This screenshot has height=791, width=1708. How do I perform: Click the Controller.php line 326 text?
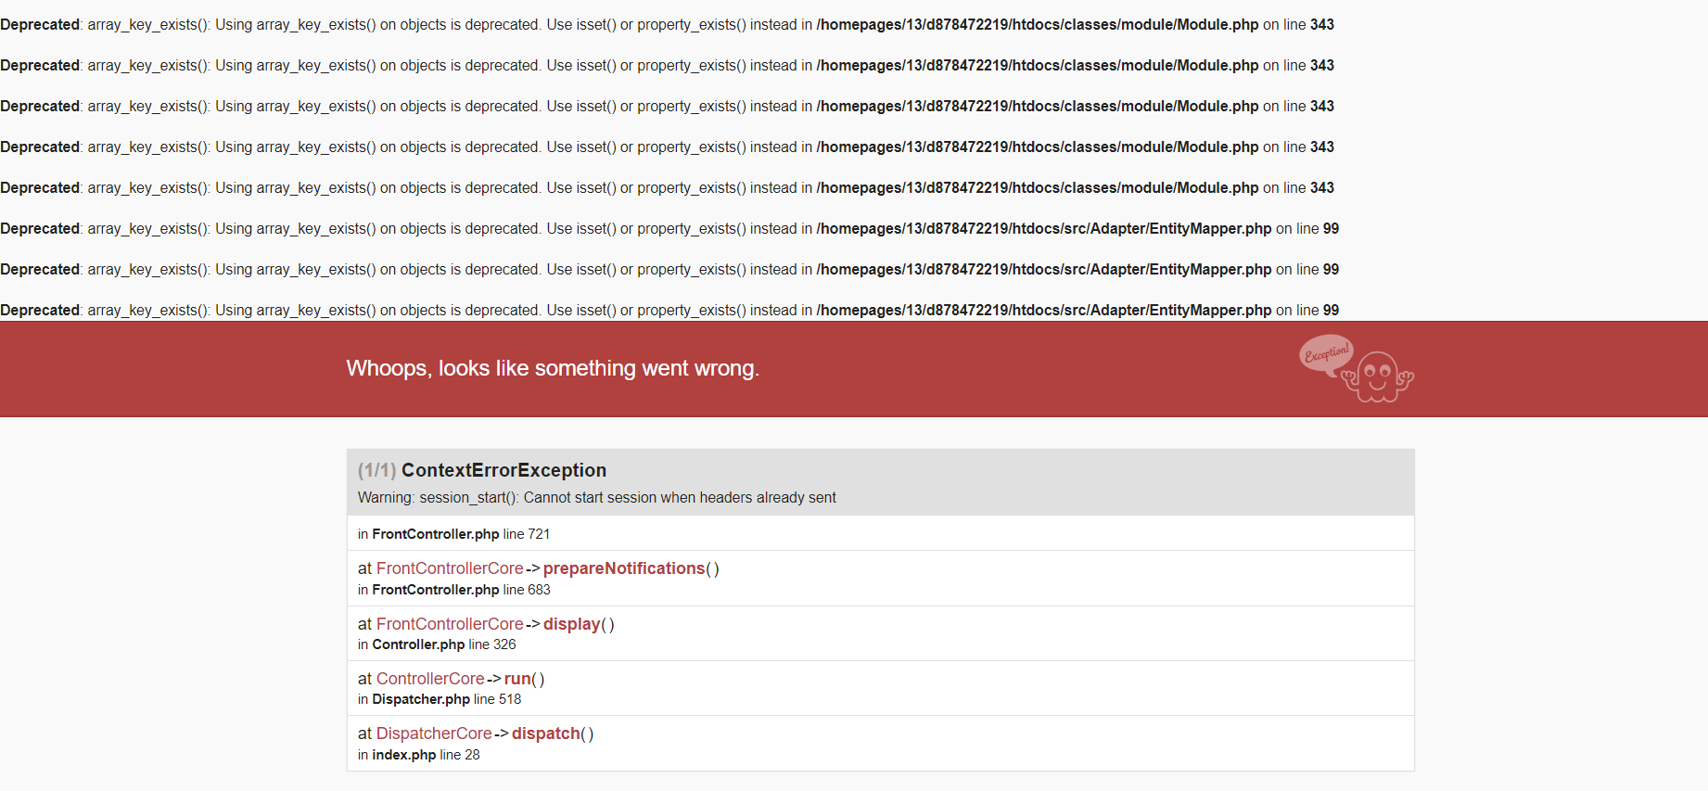click(x=437, y=644)
